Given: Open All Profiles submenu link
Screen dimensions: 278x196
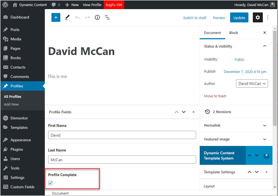Looking at the screenshot, I should coord(13,96).
